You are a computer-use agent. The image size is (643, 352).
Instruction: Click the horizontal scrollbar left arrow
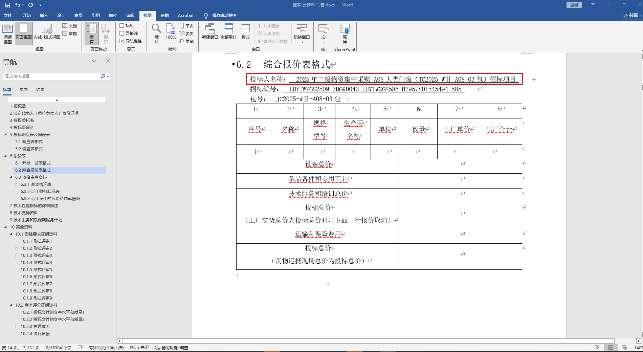pos(119,341)
